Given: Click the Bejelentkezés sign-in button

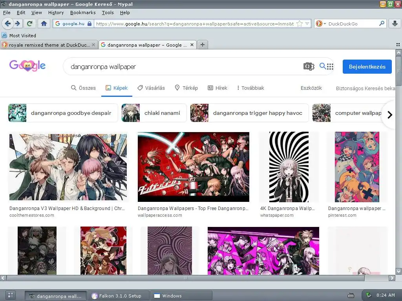Looking at the screenshot, I should click(x=367, y=67).
